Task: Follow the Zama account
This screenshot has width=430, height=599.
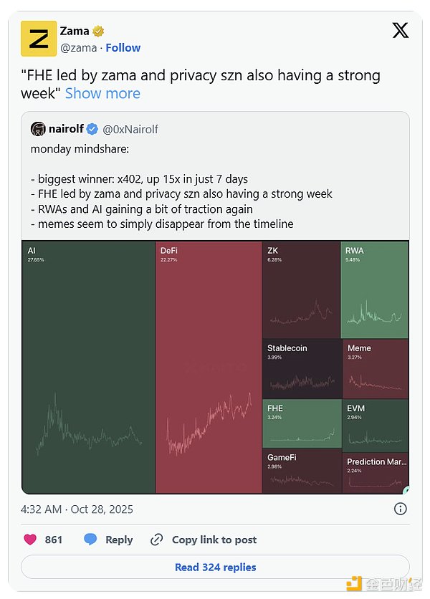Action: tap(123, 47)
